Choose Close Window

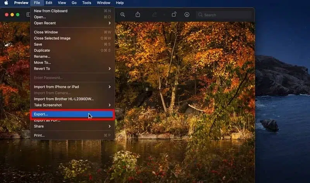[x=72, y=32]
